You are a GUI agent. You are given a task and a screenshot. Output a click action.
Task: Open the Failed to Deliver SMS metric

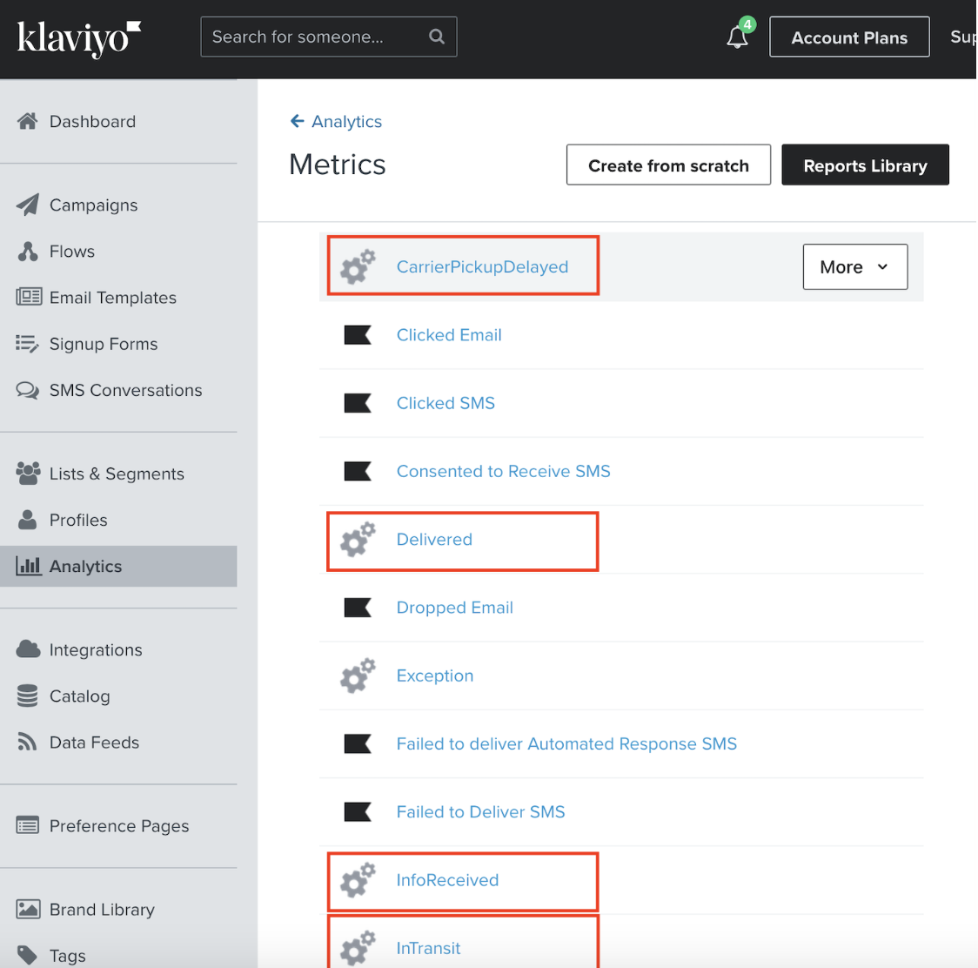[x=480, y=811]
